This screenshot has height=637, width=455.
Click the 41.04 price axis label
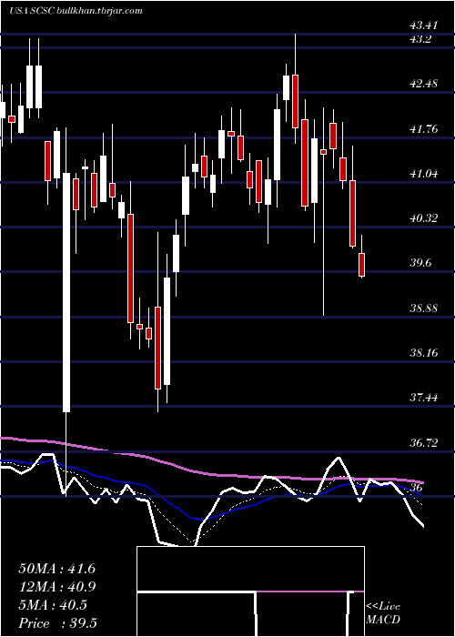(x=424, y=174)
